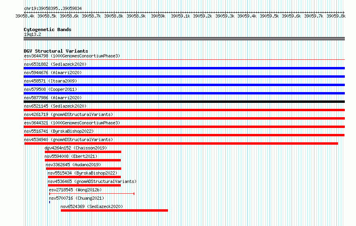356x226 pixels.
Task: Open nsv6524369 (Sedlazeck2020) variant label
Action: pyautogui.click(x=92, y=206)
